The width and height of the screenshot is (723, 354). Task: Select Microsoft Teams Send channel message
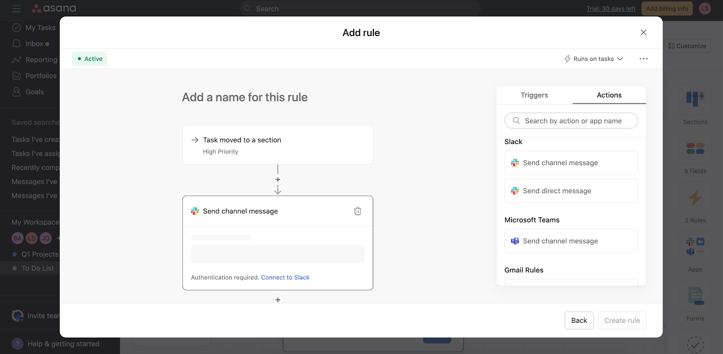(x=571, y=241)
